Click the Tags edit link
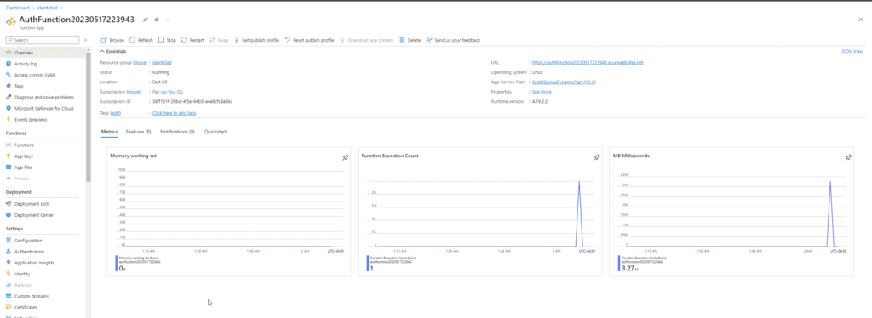This screenshot has width=872, height=318. [116, 112]
